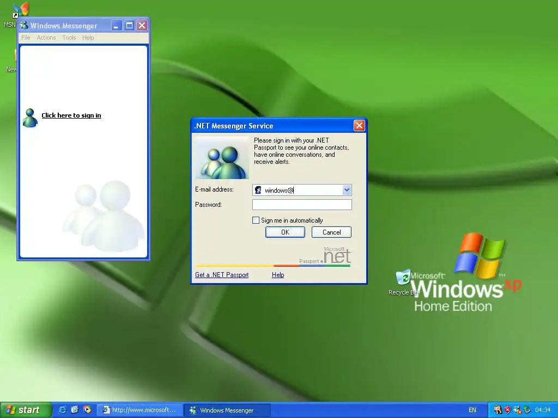Expand the E-mail address dropdown arrow
The image size is (558, 418).
click(347, 190)
